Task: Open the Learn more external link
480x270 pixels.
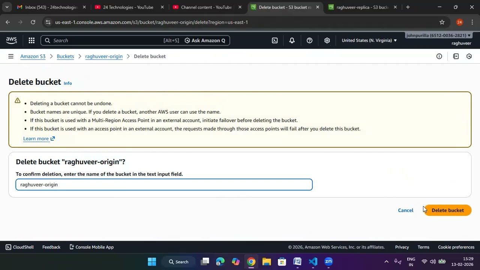Action: click(x=39, y=139)
